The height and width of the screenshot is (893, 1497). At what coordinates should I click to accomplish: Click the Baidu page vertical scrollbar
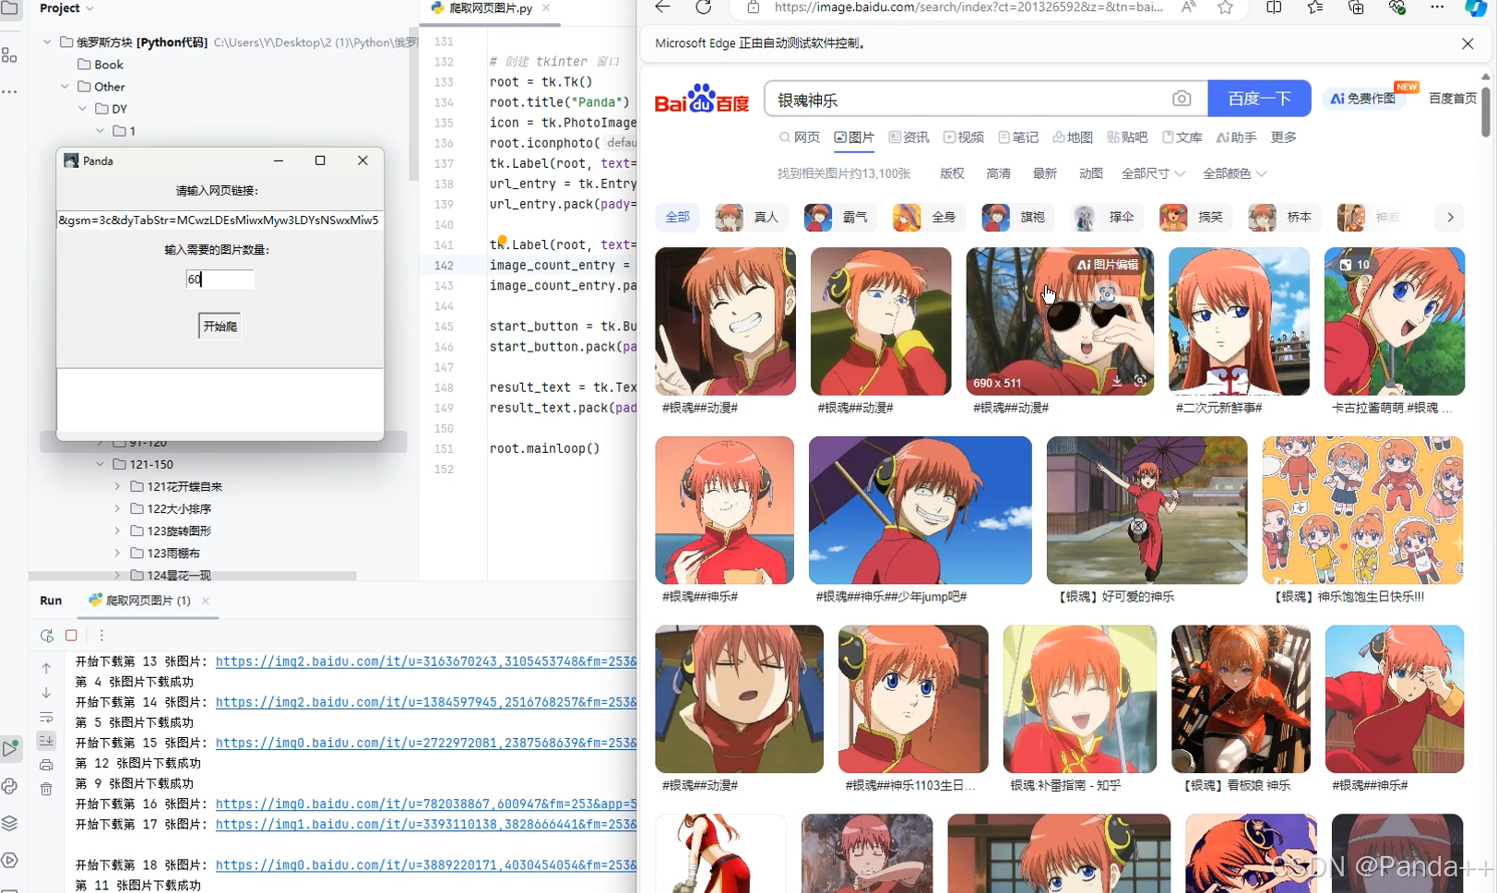(x=1485, y=111)
